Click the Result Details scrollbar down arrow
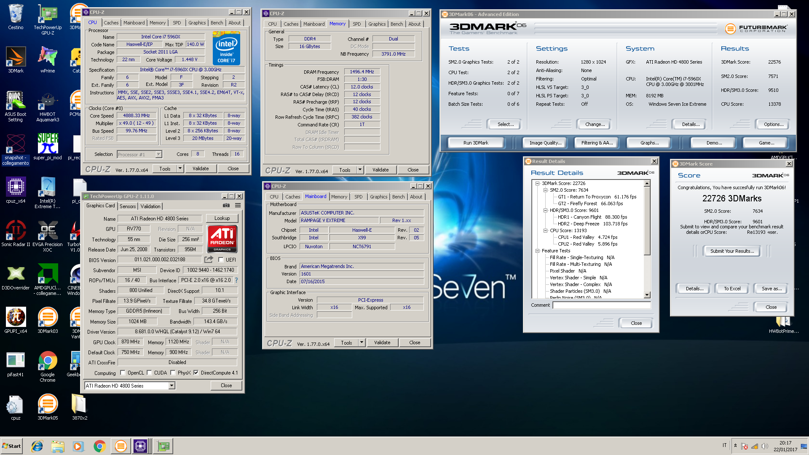 click(x=647, y=295)
